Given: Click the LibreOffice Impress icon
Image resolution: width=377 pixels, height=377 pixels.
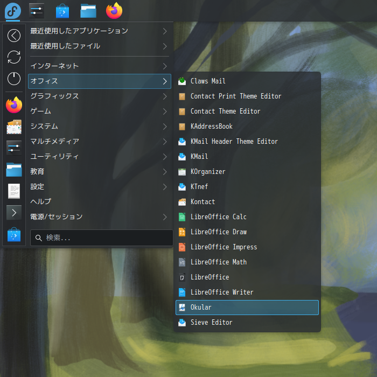Looking at the screenshot, I should tap(182, 247).
